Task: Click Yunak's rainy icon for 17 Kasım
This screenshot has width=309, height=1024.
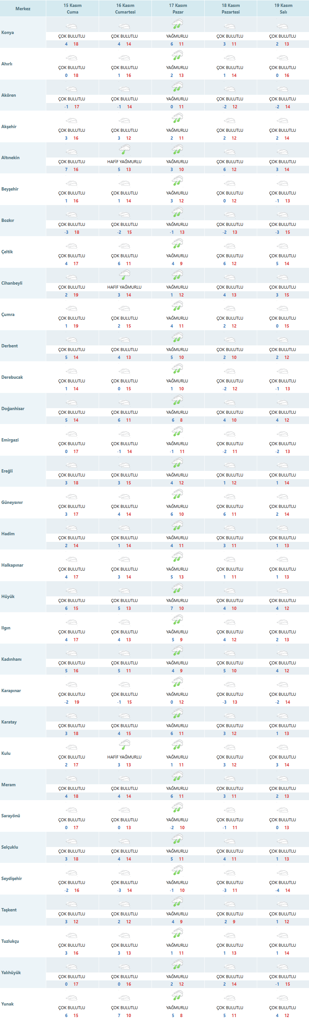Action: coord(177,996)
